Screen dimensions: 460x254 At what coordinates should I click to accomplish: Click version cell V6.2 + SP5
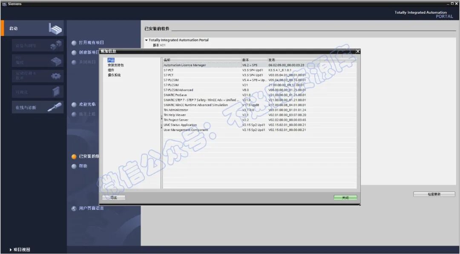[x=250, y=65]
